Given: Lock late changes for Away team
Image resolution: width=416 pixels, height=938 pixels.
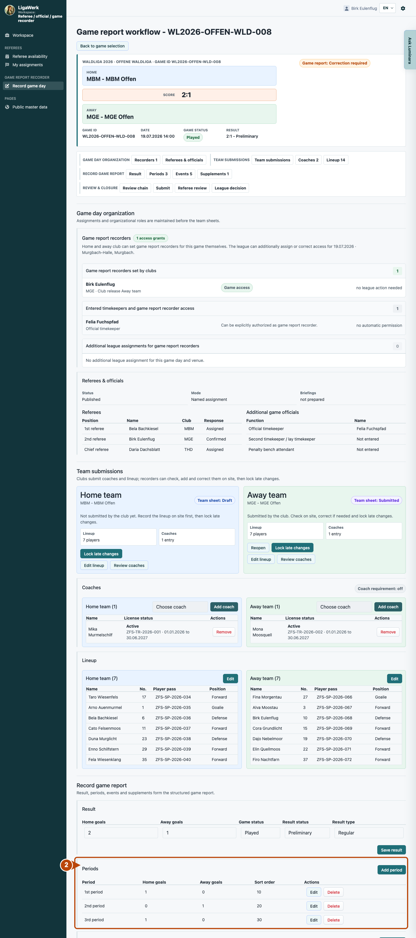Looking at the screenshot, I should 292,548.
